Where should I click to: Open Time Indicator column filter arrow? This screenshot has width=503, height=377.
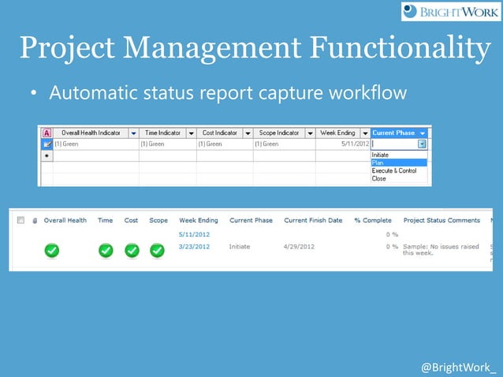[x=192, y=133]
